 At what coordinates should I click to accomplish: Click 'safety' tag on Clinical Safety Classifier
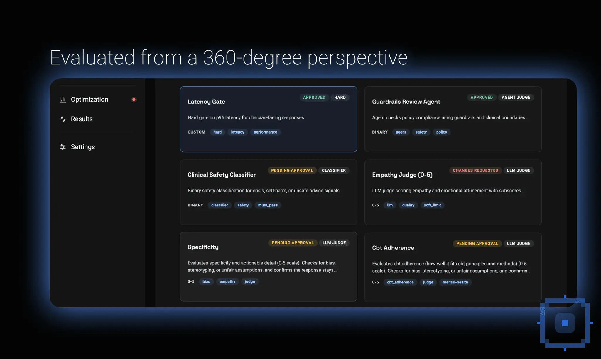click(x=243, y=205)
